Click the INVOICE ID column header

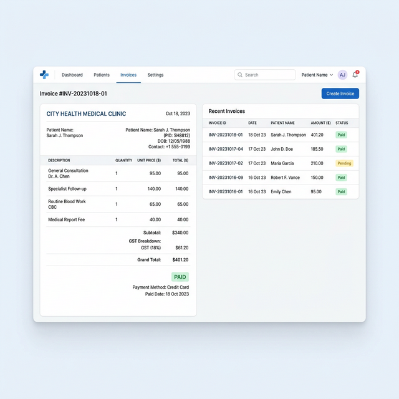pyautogui.click(x=218, y=123)
